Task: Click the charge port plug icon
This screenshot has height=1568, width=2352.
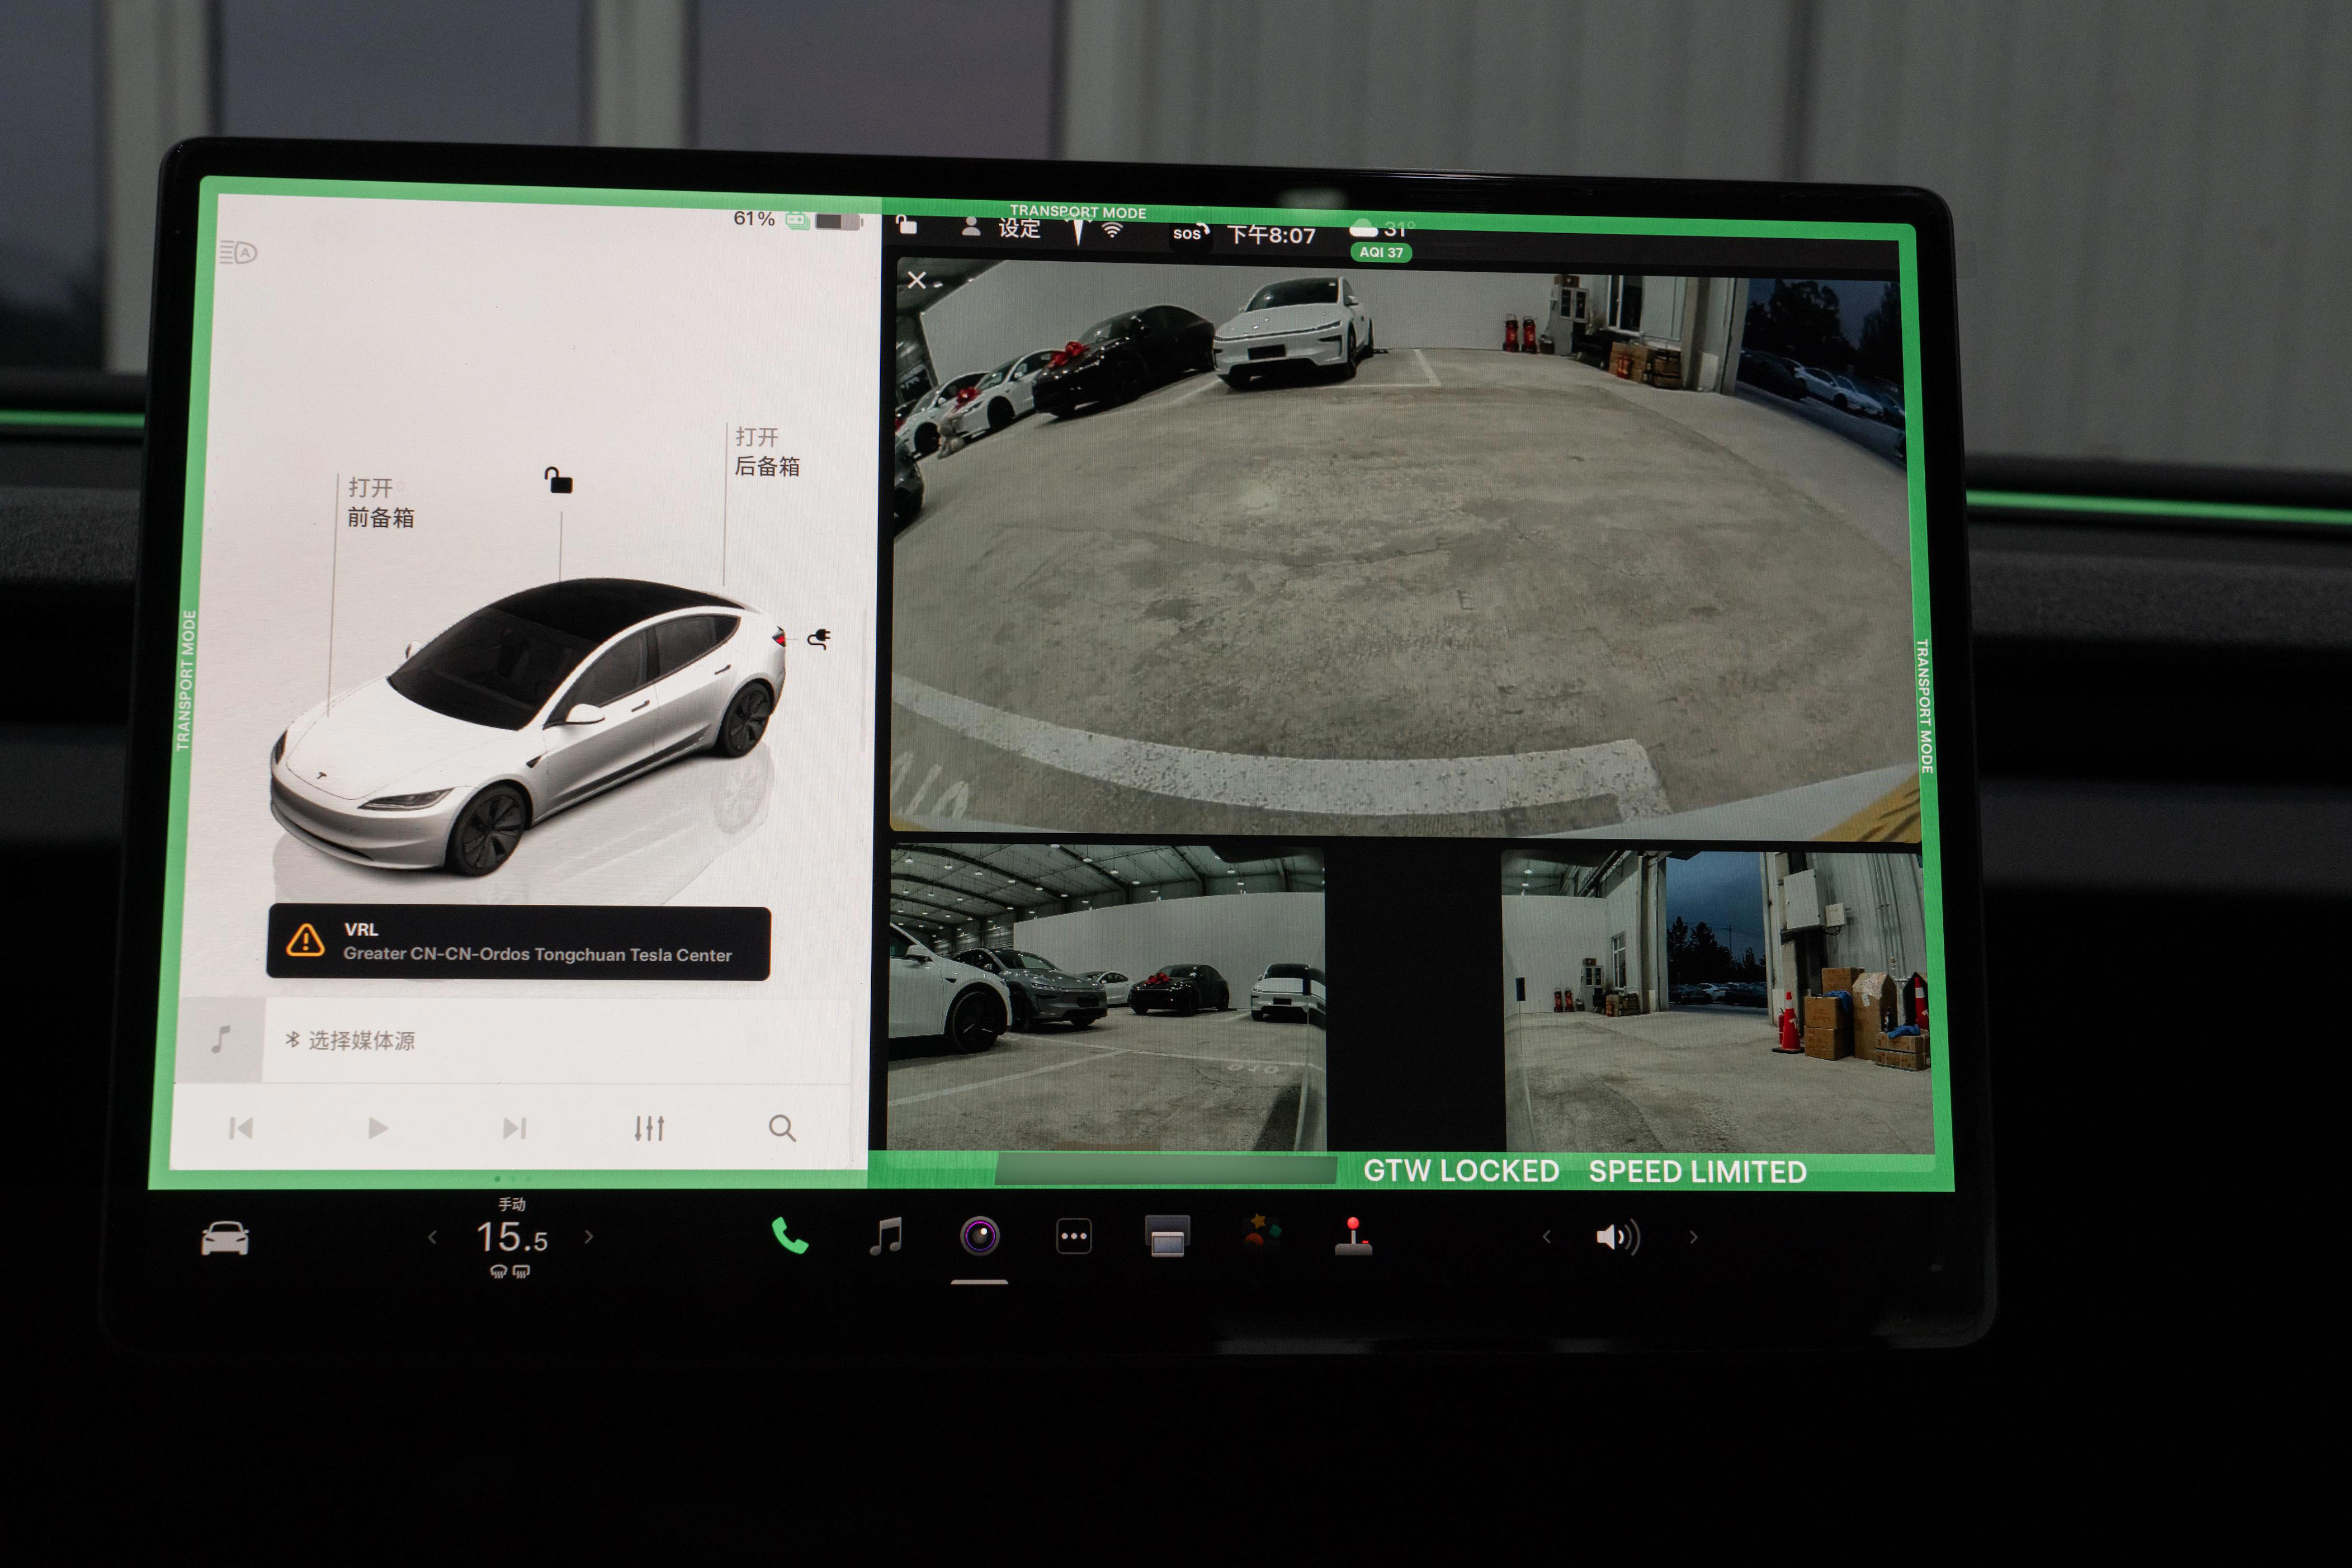Action: 819,638
